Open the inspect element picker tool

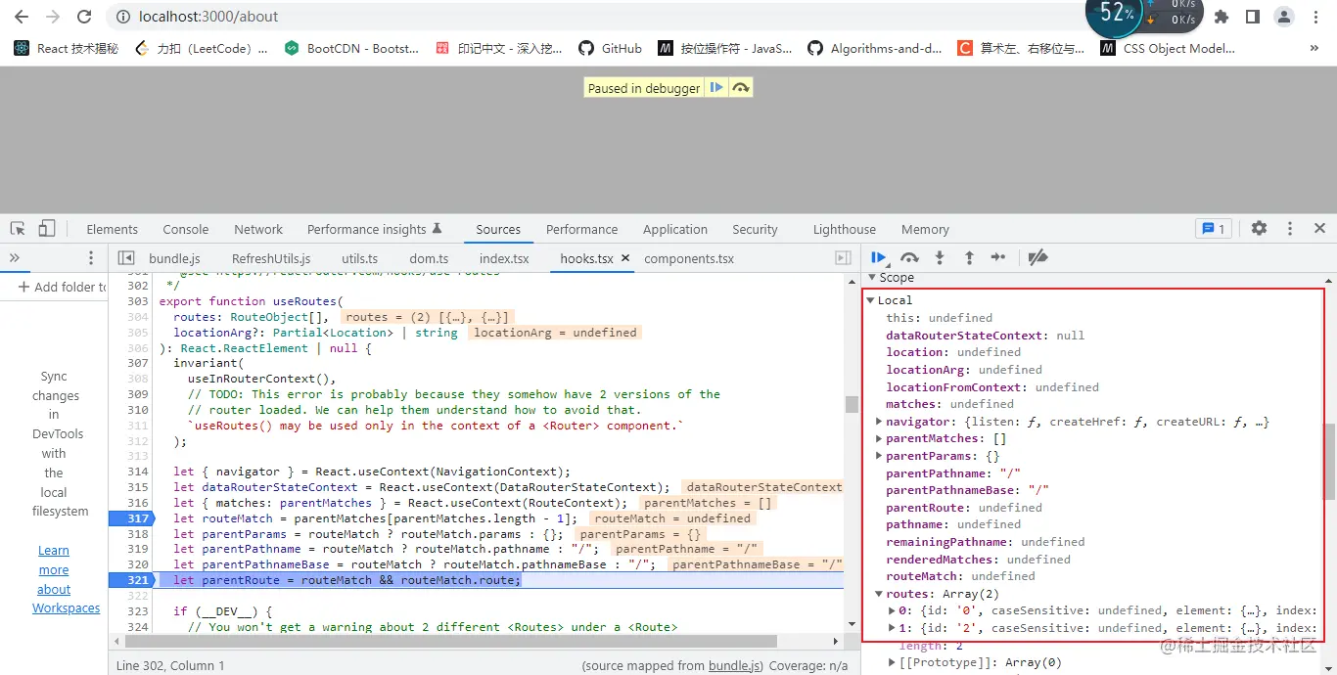pyautogui.click(x=16, y=228)
